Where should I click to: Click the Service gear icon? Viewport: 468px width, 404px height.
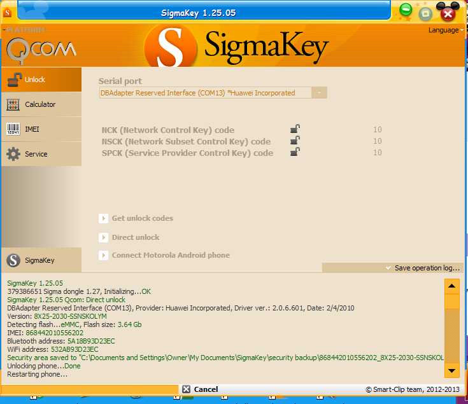(13, 154)
